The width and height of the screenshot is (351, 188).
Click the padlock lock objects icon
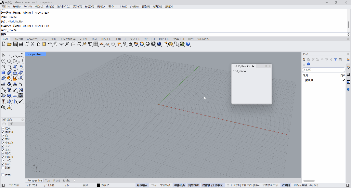130,44
